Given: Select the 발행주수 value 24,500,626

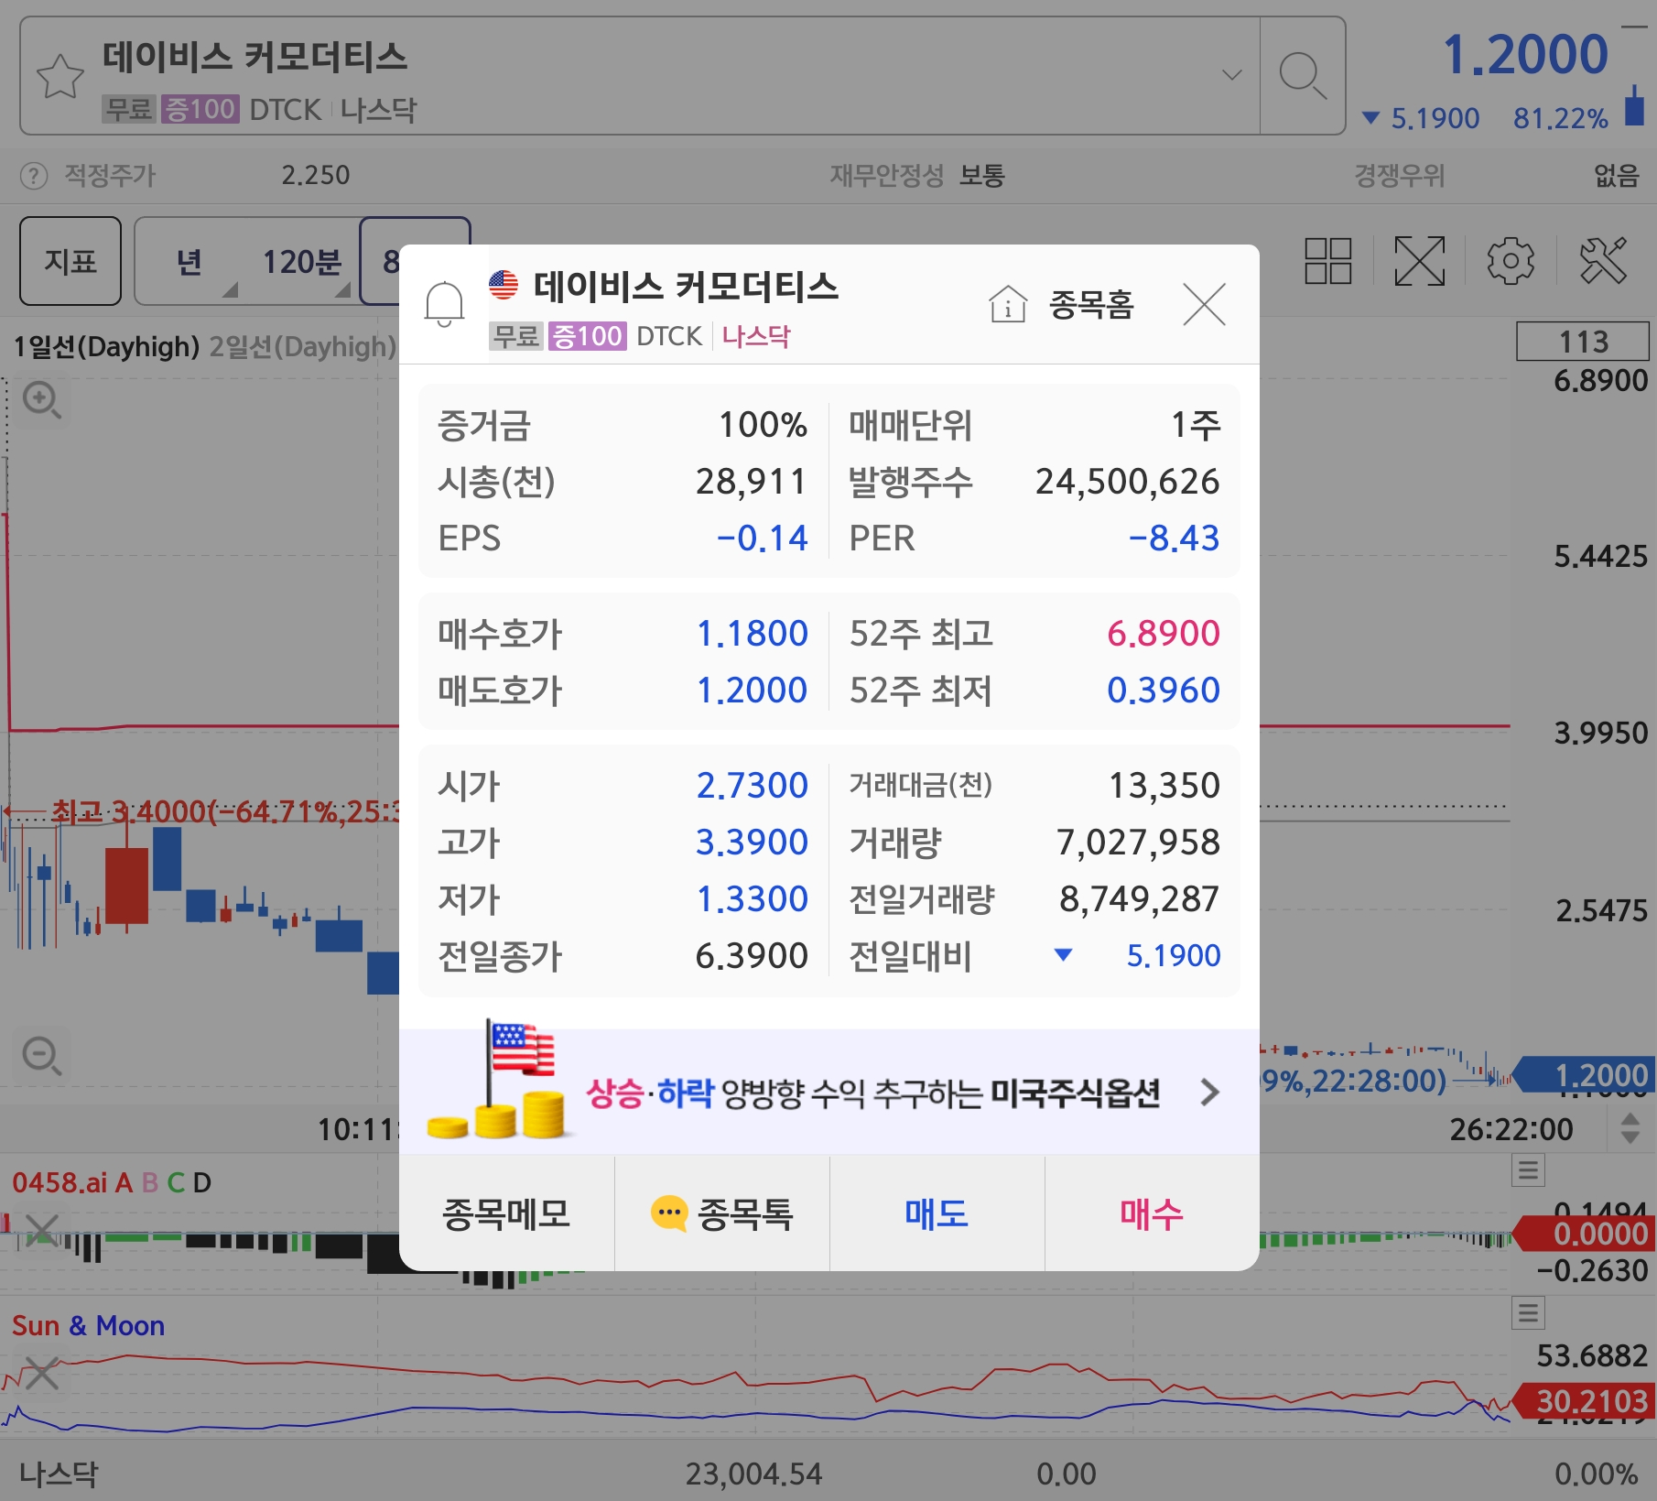Looking at the screenshot, I should 1128,481.
